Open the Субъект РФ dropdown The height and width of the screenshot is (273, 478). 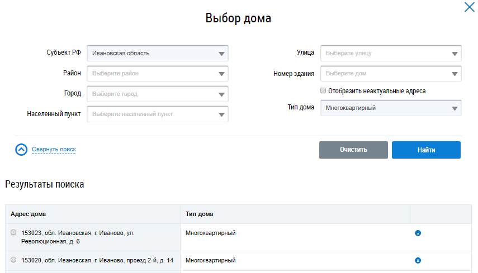click(158, 54)
